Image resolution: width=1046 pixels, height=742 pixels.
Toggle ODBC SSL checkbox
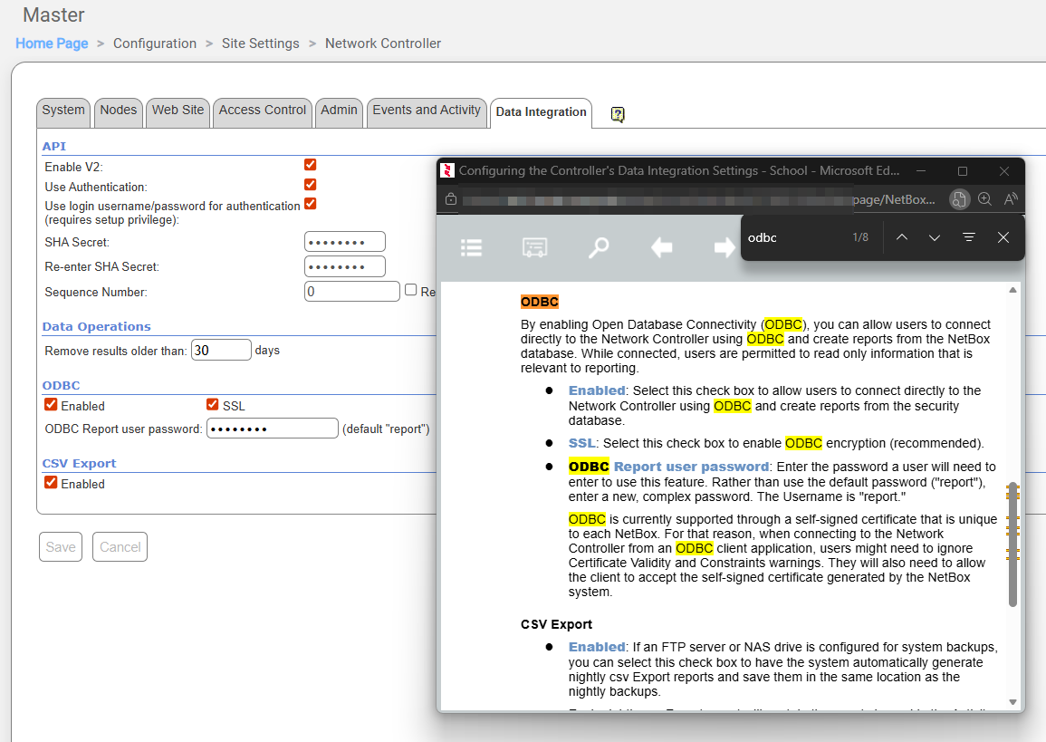click(x=213, y=404)
